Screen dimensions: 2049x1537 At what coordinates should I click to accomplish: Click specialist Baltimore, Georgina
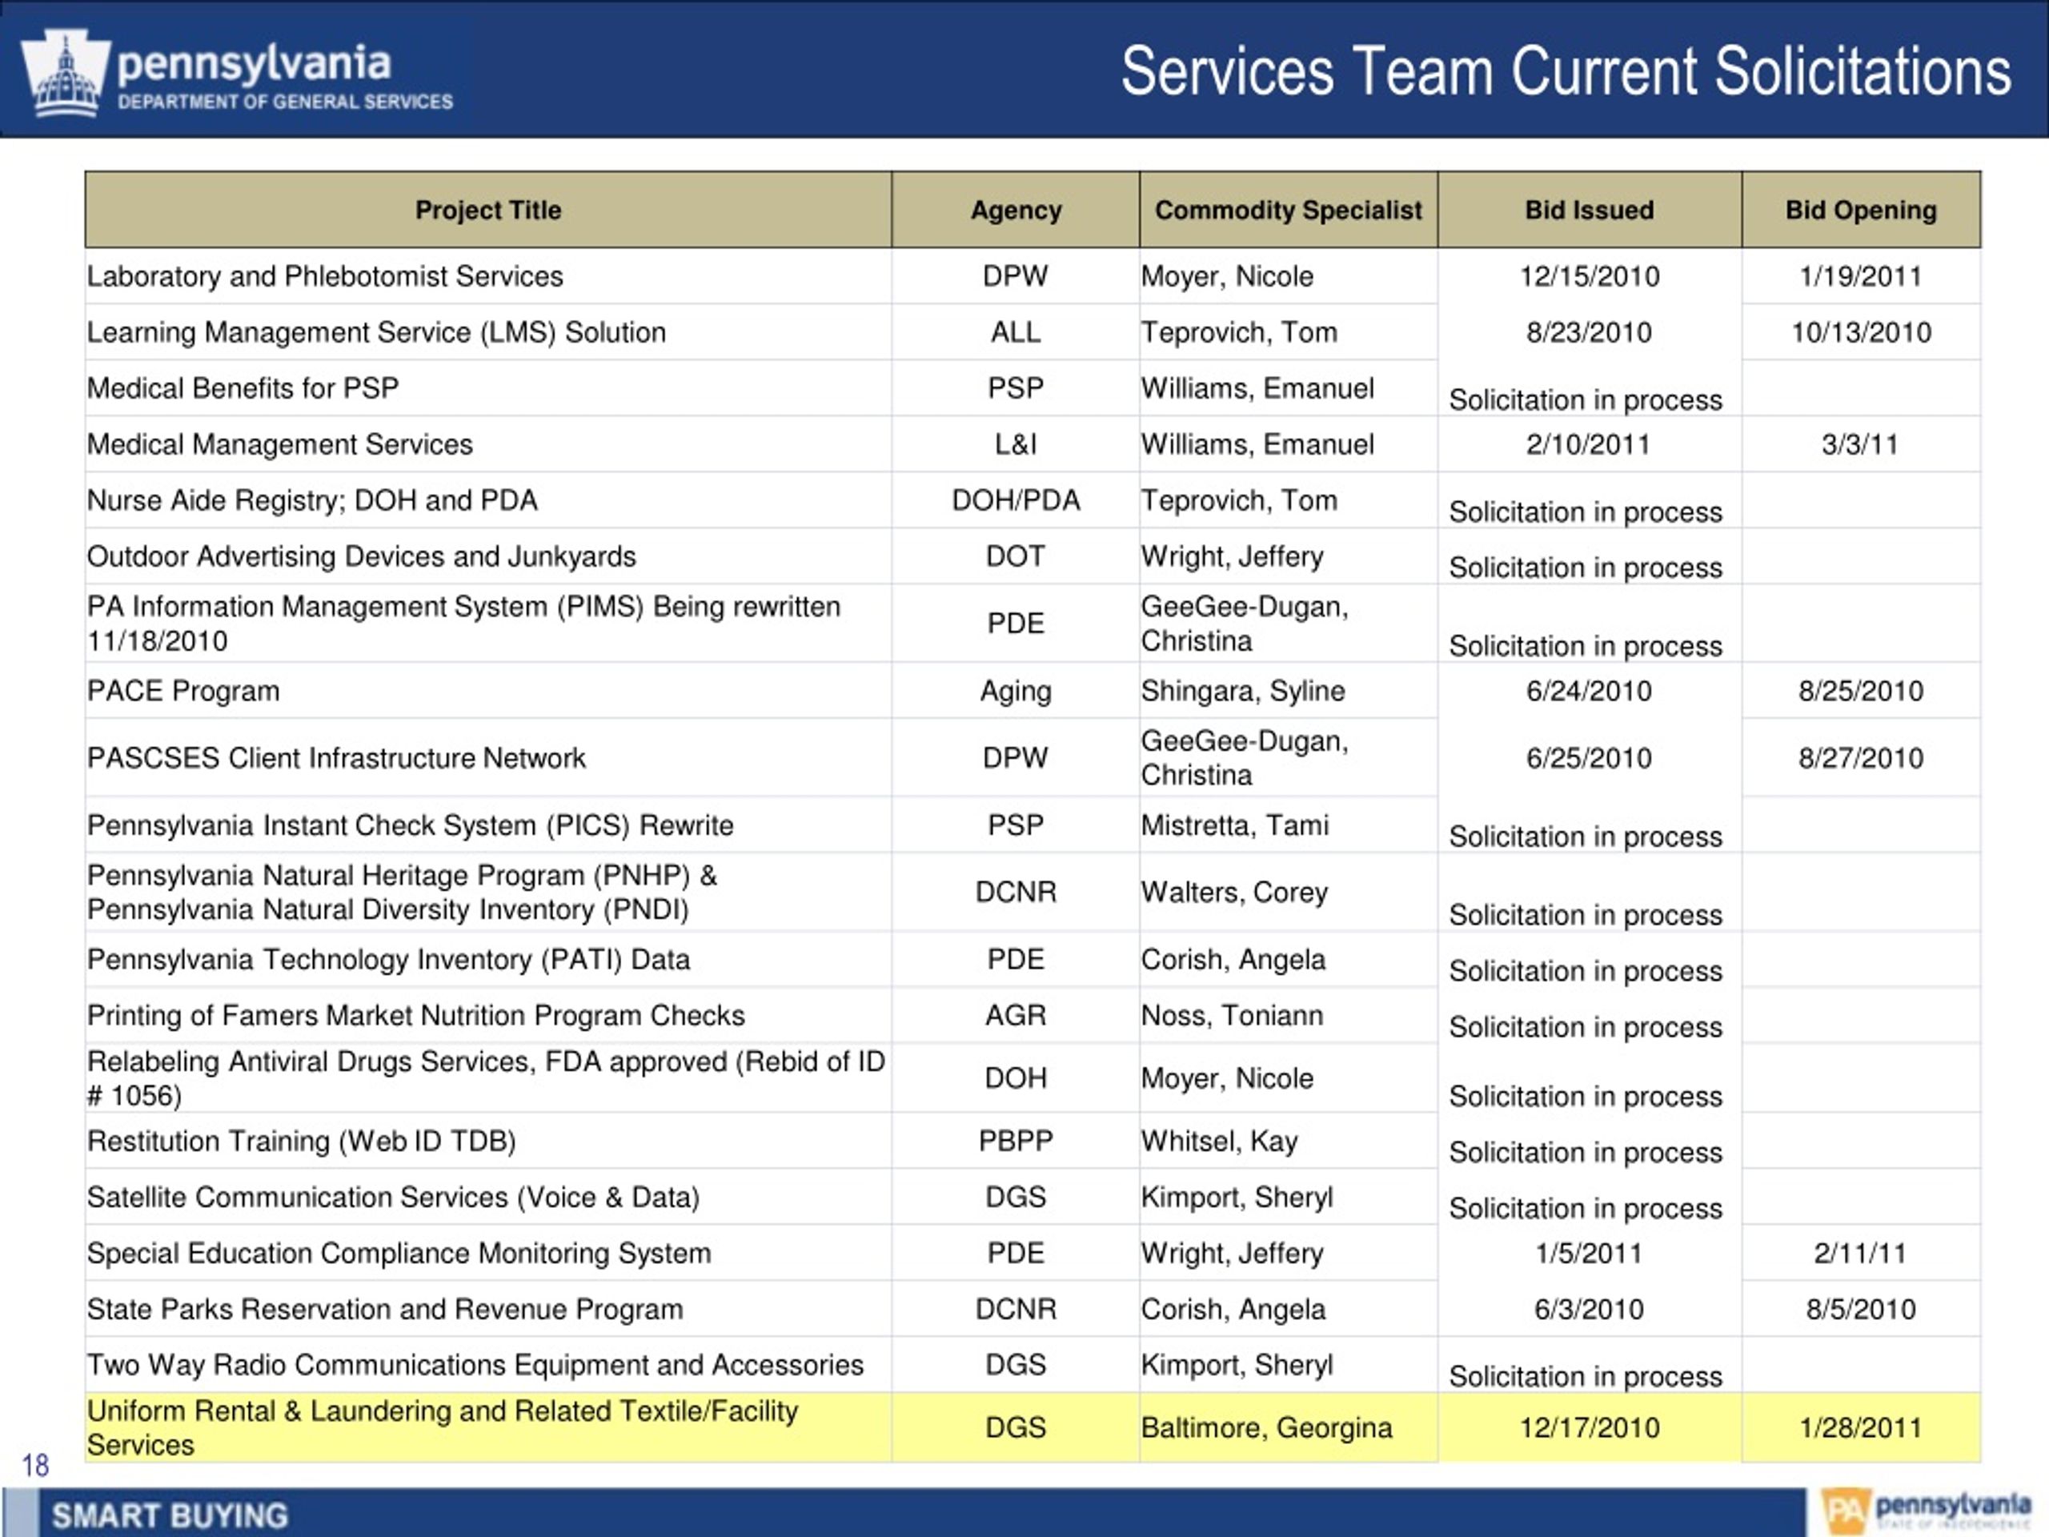tap(1266, 1427)
